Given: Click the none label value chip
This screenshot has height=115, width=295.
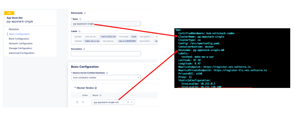Looking at the screenshot, I should coord(134,36).
